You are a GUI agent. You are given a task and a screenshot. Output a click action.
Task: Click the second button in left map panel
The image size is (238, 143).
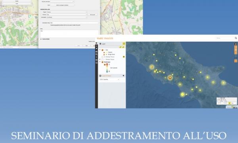[17, 4]
